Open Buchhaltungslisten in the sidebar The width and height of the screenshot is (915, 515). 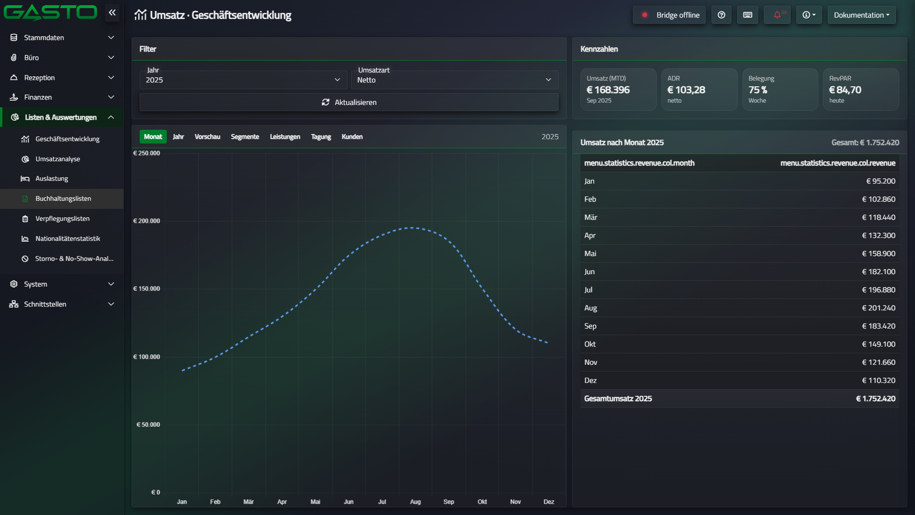coord(62,199)
